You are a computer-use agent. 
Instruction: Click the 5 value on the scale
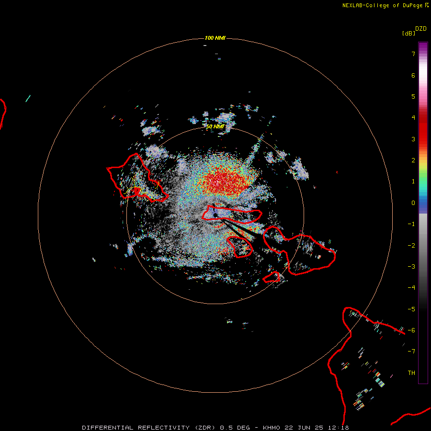point(413,96)
